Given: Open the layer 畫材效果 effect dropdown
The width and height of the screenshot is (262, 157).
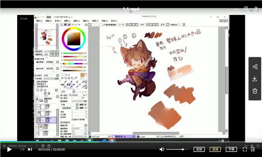Looking at the screenshot, I should click(x=52, y=69).
